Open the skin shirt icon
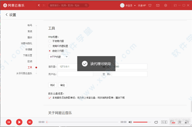 coord(150,5)
